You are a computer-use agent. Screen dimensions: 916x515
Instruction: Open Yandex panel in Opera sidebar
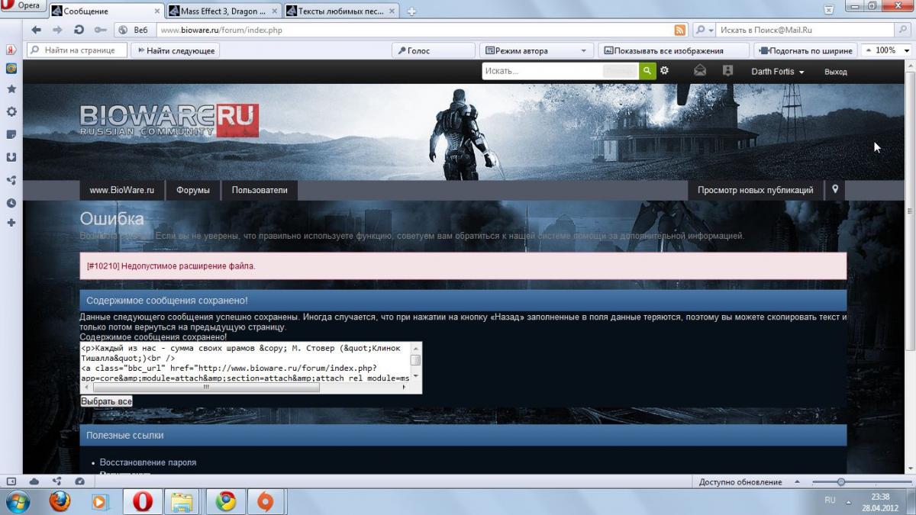point(11,50)
